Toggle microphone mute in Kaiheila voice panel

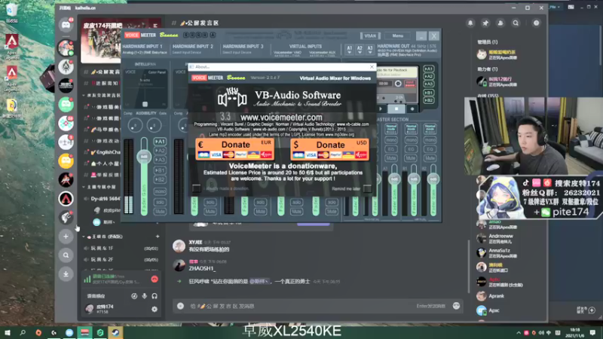point(144,296)
